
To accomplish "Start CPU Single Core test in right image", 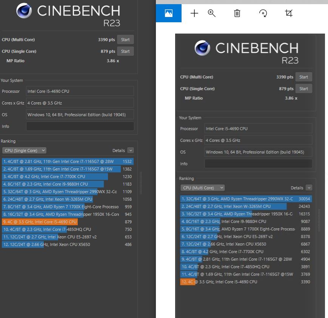I will pyautogui.click(x=303, y=89).
